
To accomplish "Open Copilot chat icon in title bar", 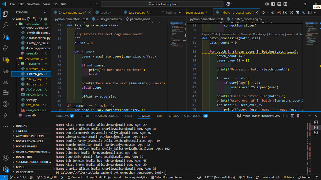I will click(228, 4).
